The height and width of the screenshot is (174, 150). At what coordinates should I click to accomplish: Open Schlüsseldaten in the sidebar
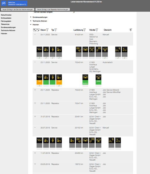[x=6, y=18]
